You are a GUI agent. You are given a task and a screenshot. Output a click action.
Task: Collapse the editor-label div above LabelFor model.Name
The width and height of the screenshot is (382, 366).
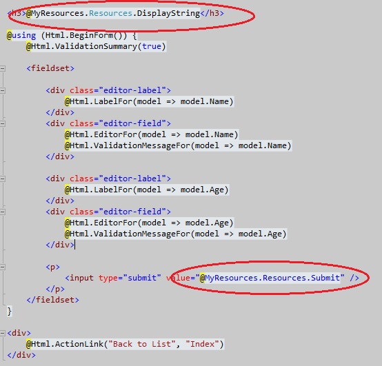point(3,90)
